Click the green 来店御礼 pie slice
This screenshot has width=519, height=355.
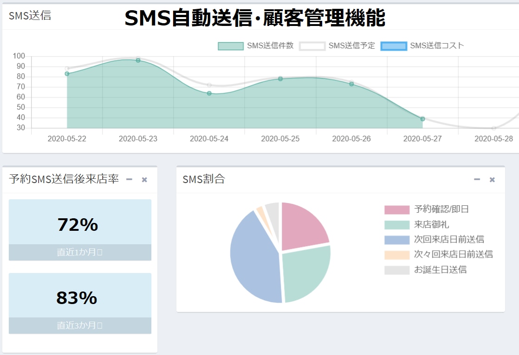[305, 273]
